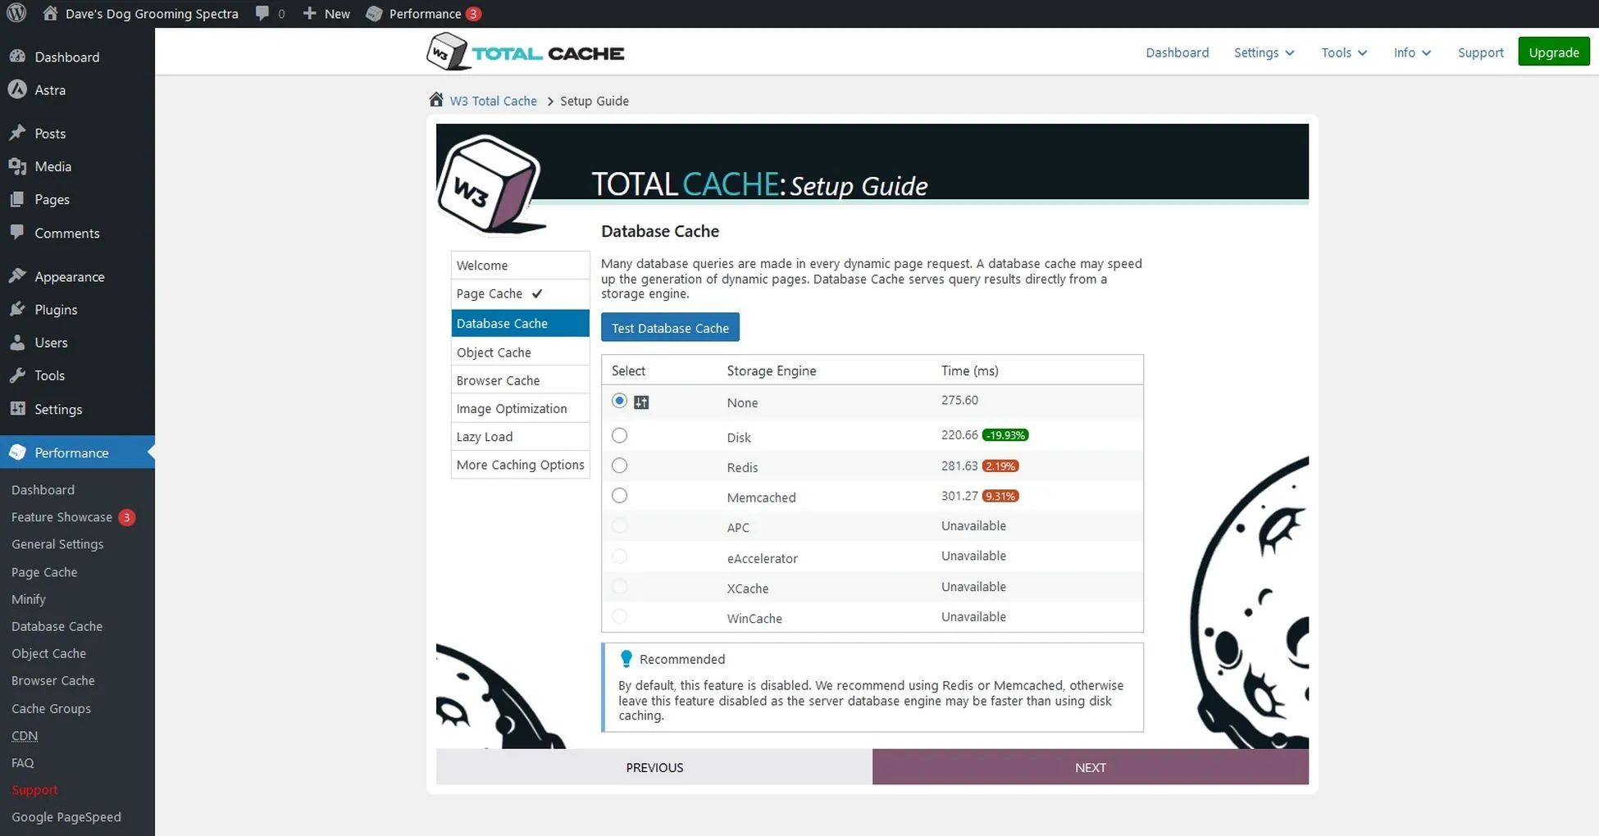Click the Astra logo icon in sidebar
The image size is (1599, 836).
click(17, 89)
